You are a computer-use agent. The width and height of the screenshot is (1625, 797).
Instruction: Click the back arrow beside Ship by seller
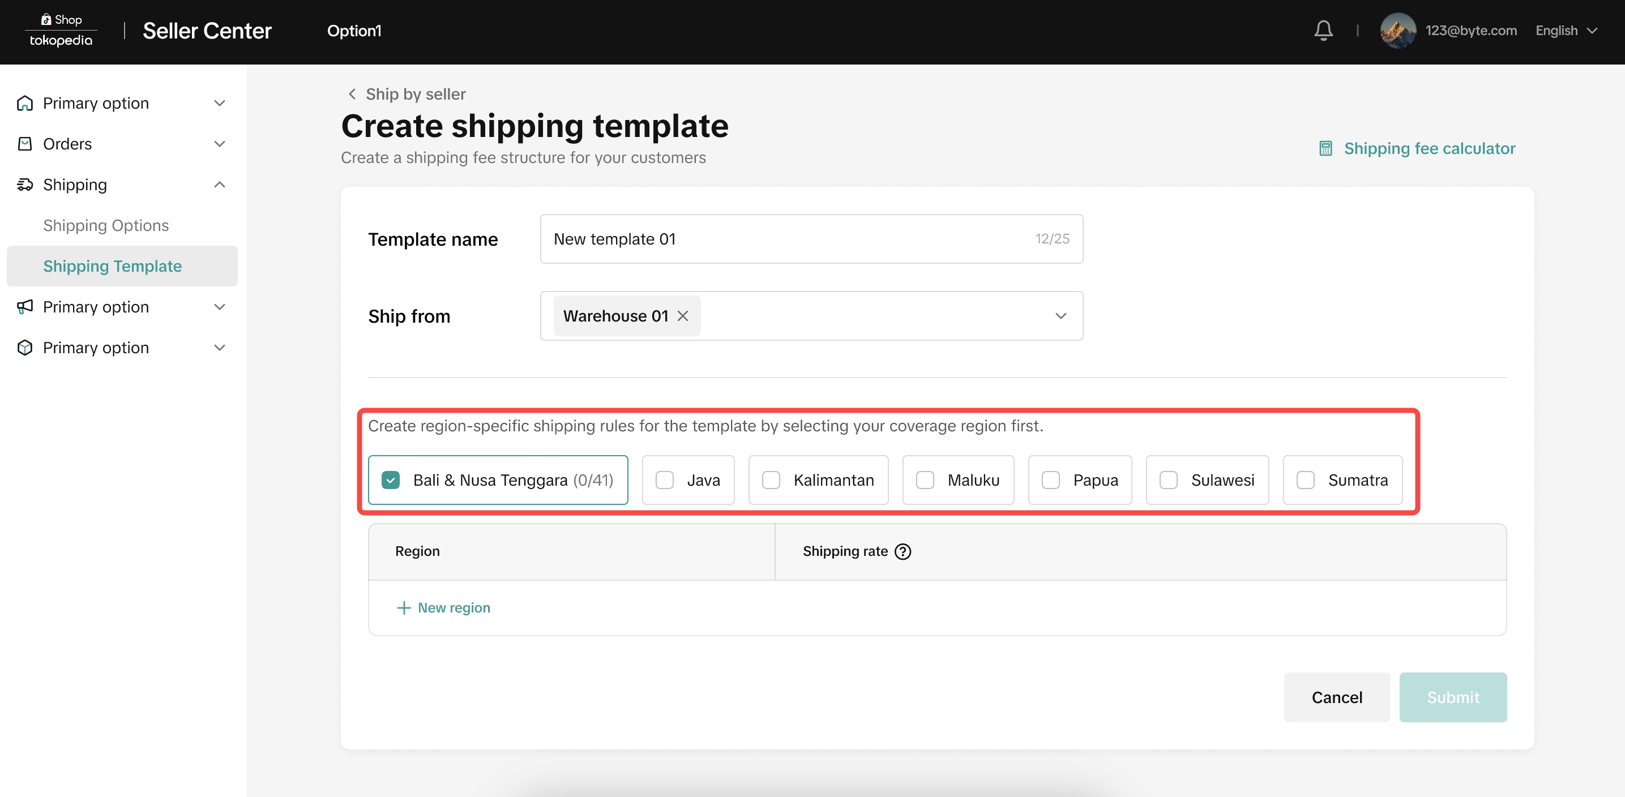click(352, 94)
